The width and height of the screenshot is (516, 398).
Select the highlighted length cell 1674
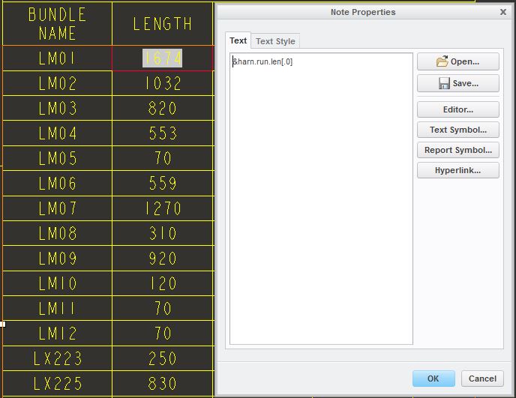click(x=163, y=58)
